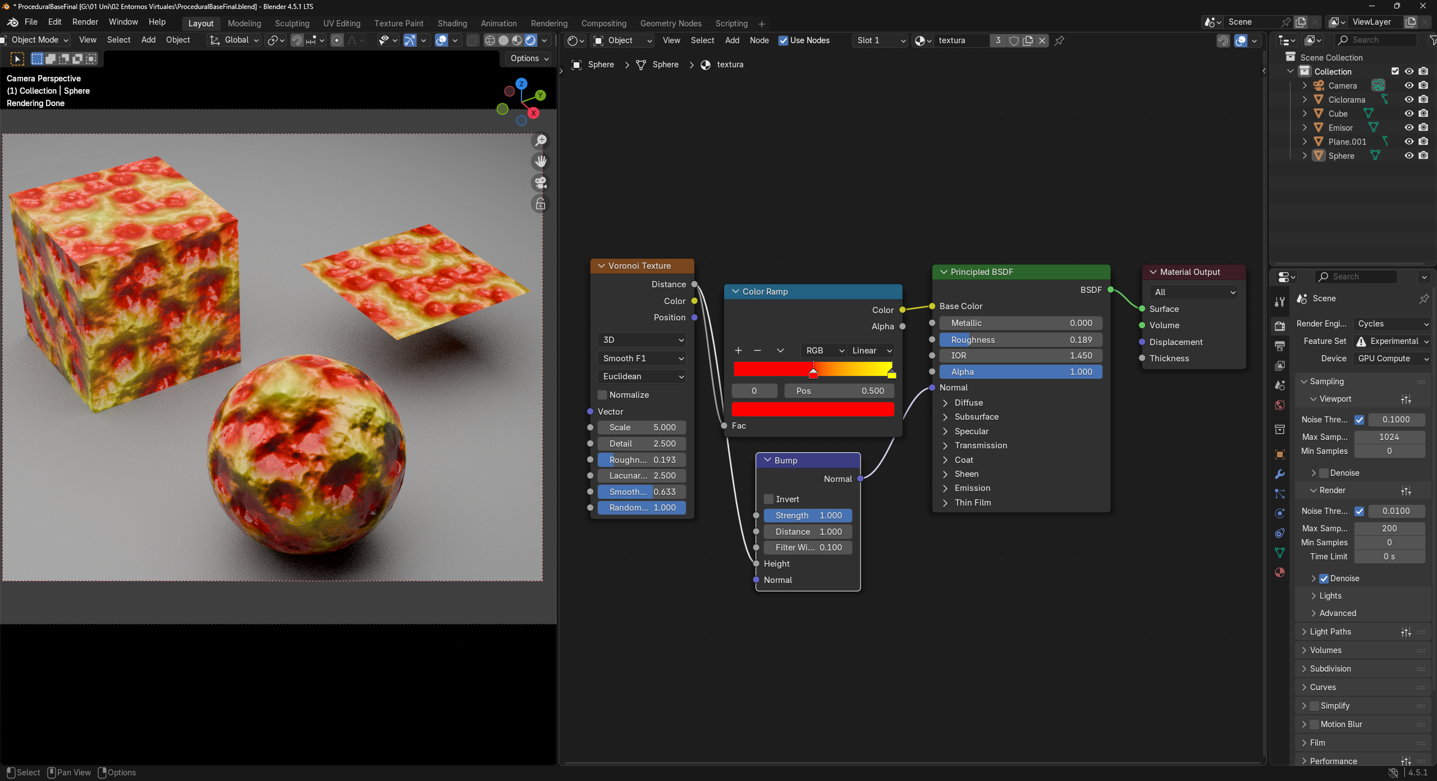Open the Material properties tab icon
Viewport: 1437px width, 781px height.
[x=1280, y=572]
